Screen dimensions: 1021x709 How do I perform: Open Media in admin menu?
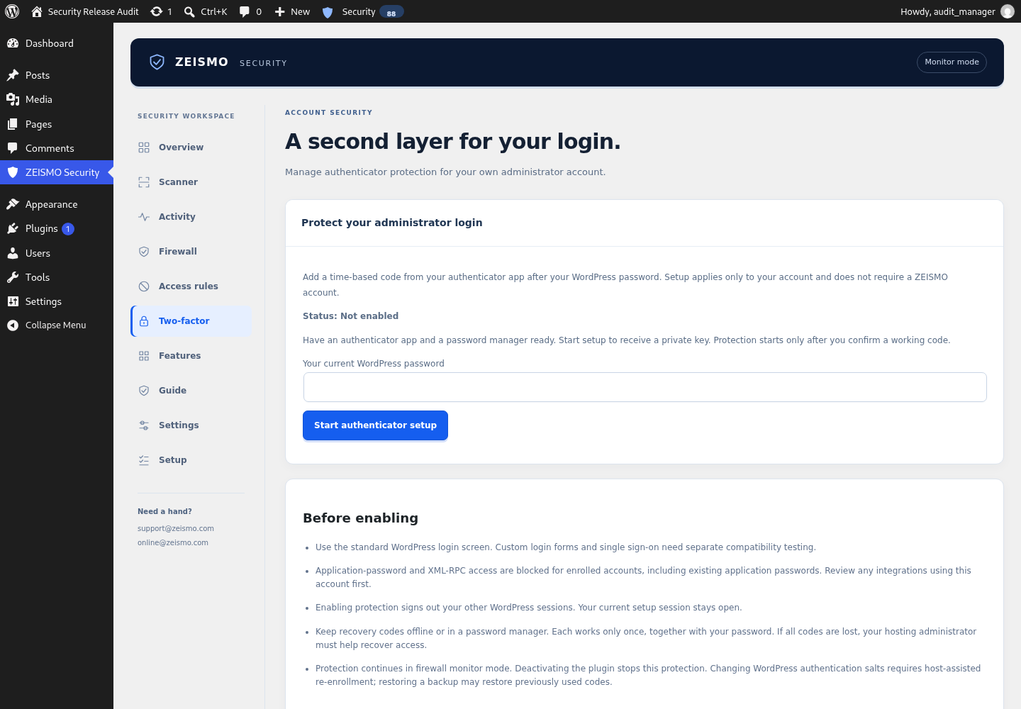point(57,99)
